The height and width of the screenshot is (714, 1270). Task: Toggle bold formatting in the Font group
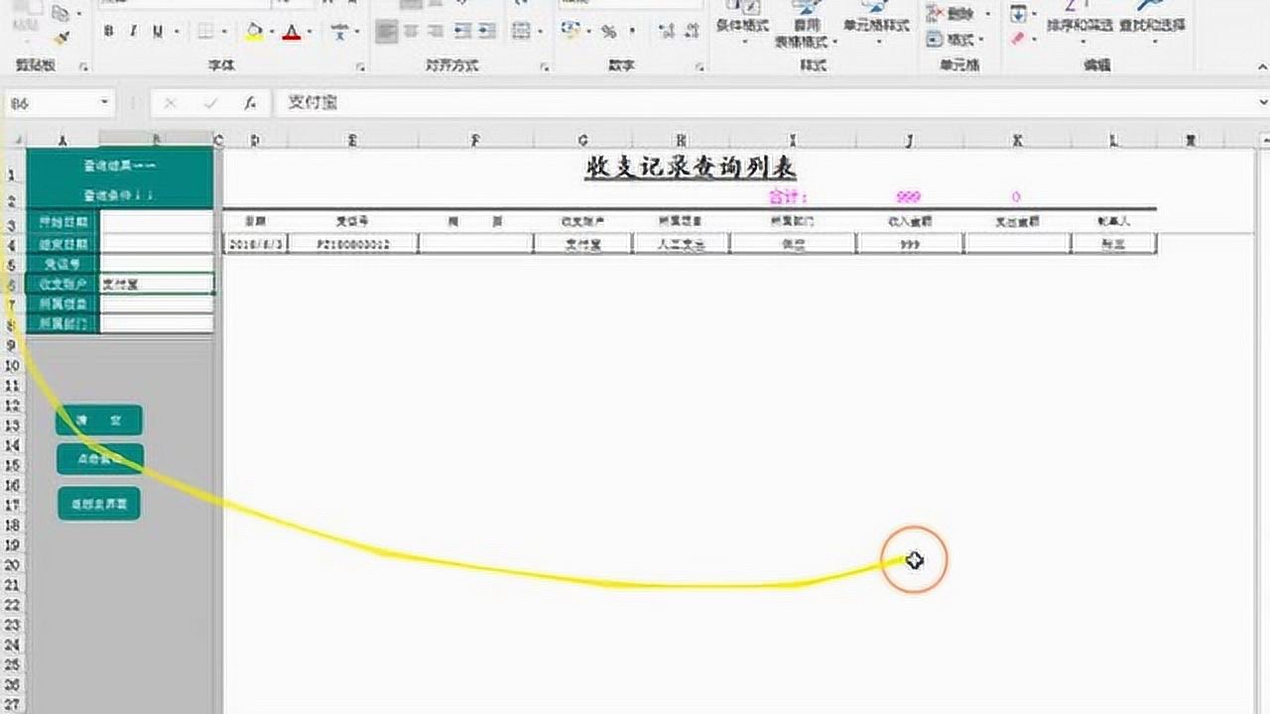tap(108, 32)
